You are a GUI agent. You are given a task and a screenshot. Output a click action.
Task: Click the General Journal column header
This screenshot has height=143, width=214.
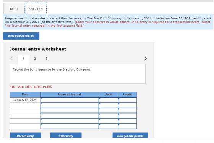pos(70,95)
